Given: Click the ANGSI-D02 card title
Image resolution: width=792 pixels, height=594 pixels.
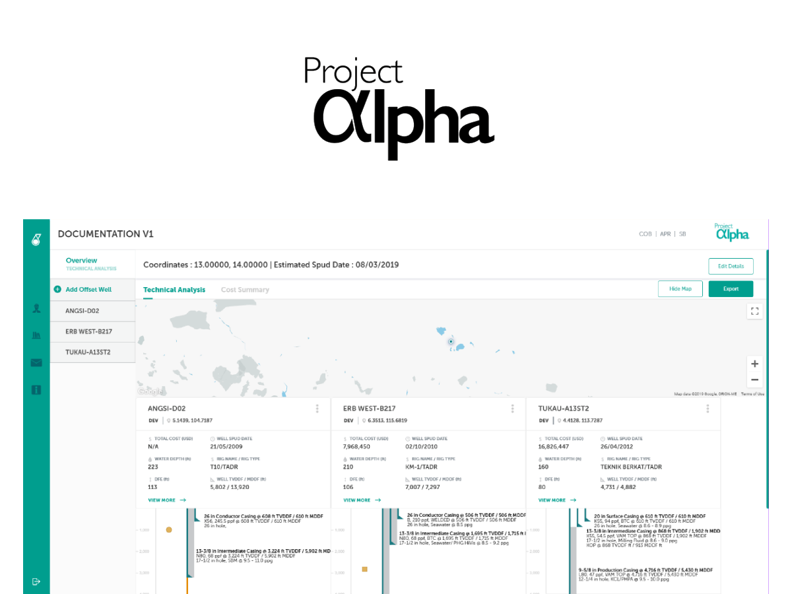Looking at the screenshot, I should click(x=166, y=409).
